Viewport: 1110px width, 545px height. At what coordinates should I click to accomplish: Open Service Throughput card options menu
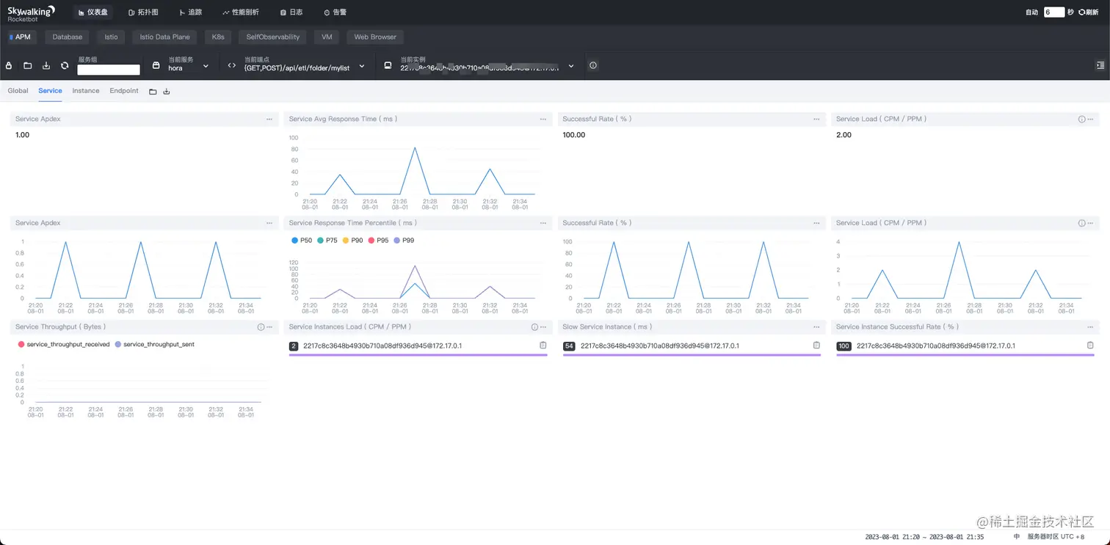coord(269,327)
